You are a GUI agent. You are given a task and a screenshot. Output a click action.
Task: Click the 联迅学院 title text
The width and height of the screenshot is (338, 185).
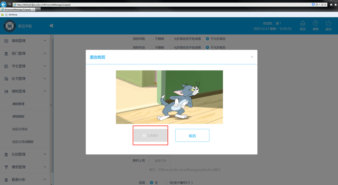click(x=25, y=26)
